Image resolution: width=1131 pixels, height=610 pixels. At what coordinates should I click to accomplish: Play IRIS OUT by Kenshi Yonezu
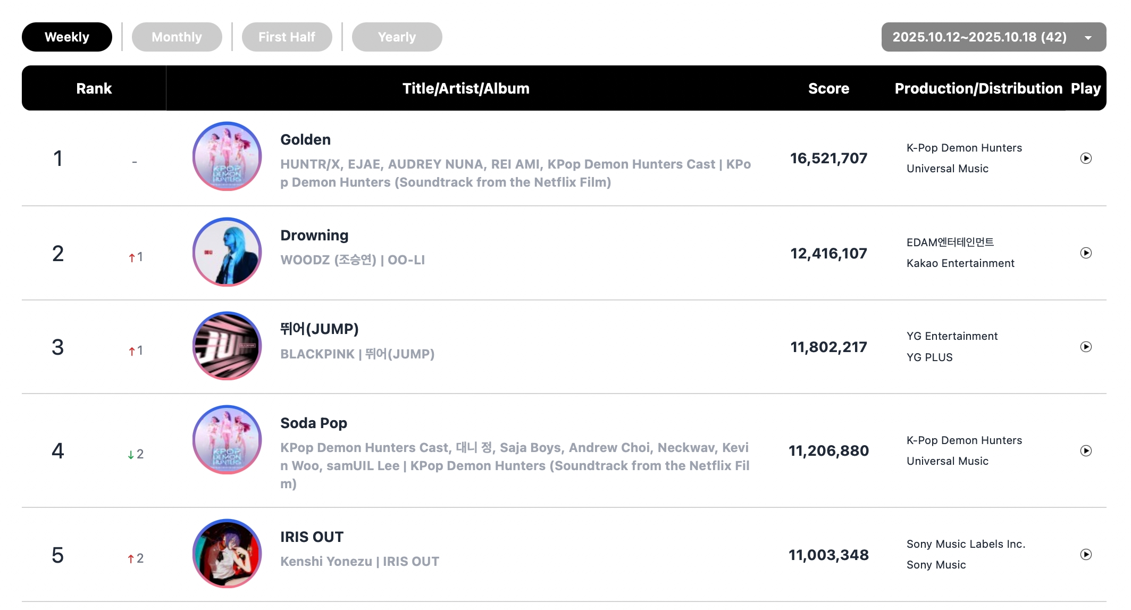[1086, 555]
